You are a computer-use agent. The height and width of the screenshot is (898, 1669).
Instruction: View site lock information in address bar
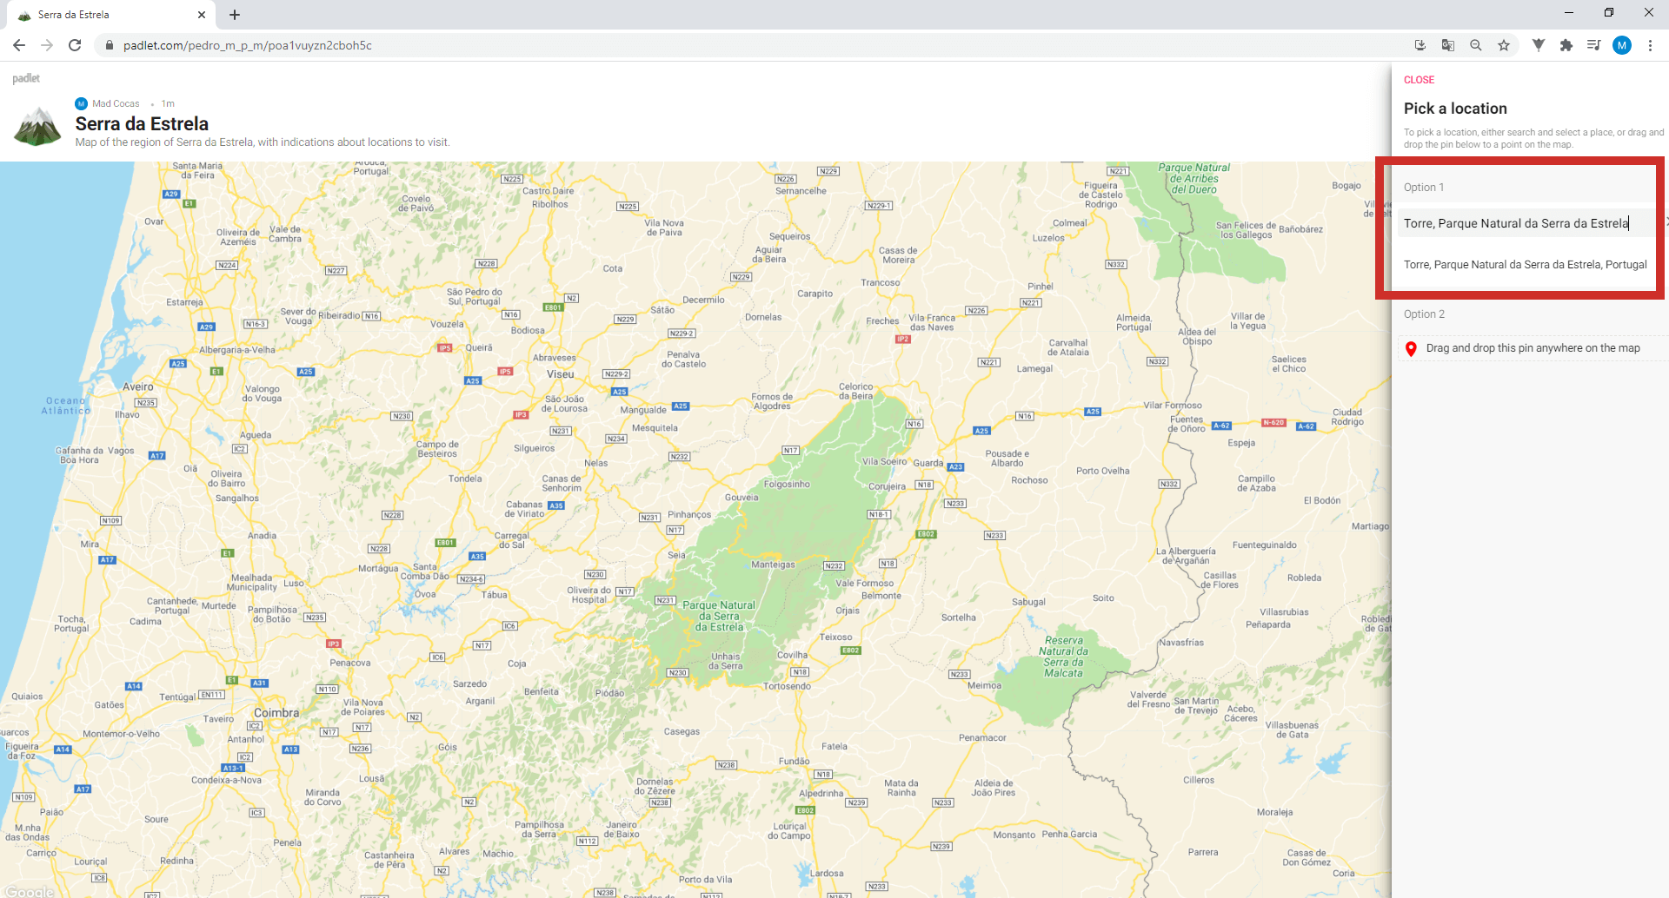click(109, 45)
